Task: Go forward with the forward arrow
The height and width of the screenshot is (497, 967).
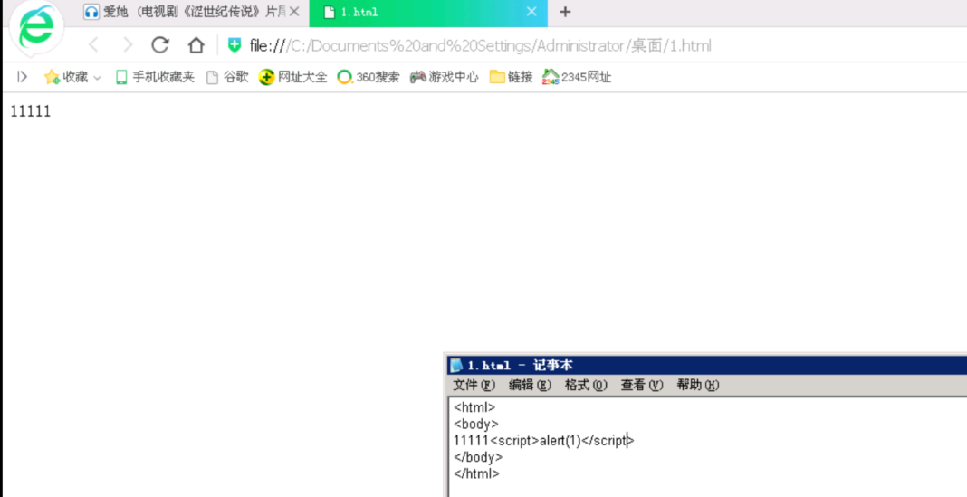Action: (128, 45)
